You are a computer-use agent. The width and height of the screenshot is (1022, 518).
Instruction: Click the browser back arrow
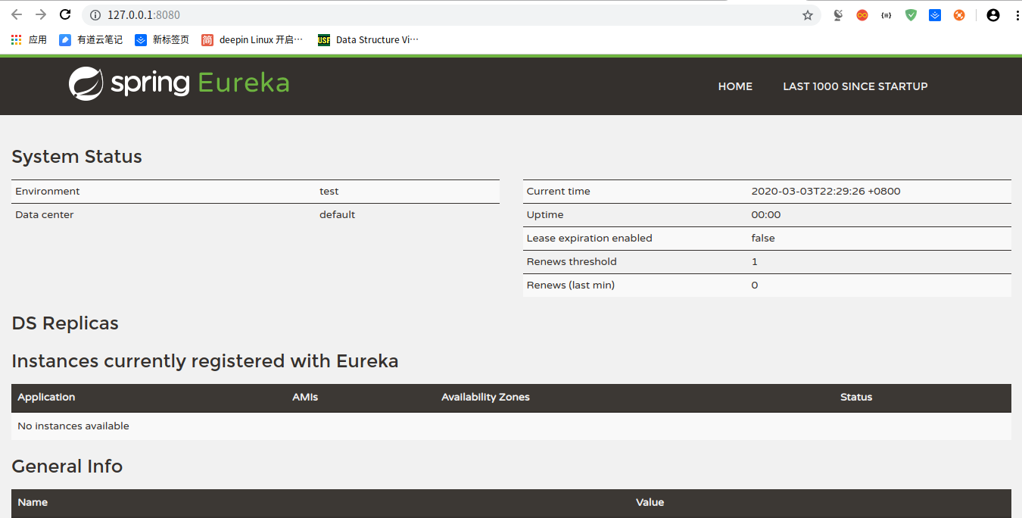[x=17, y=15]
